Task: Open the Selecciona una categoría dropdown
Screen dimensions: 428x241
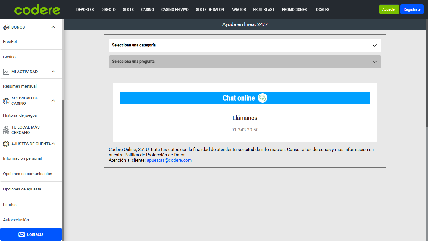Action: click(x=245, y=46)
